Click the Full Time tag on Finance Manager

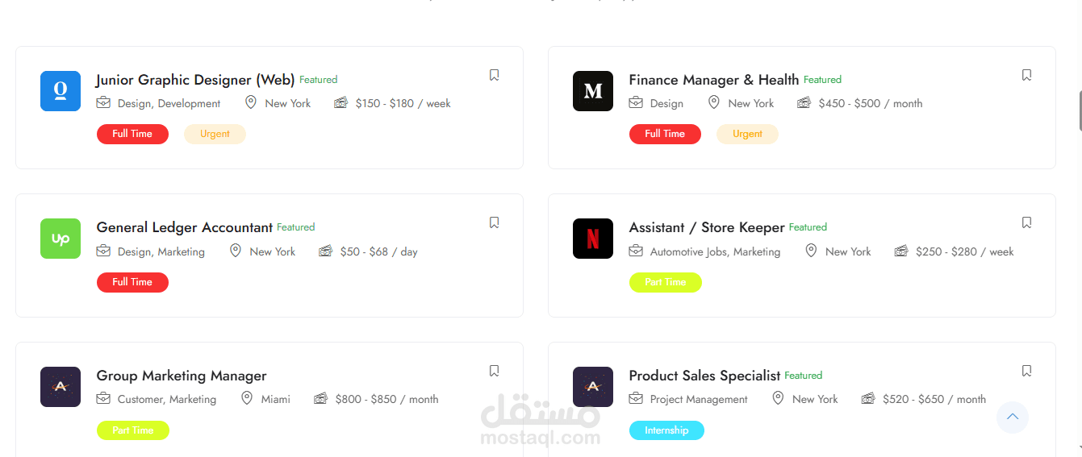(665, 134)
